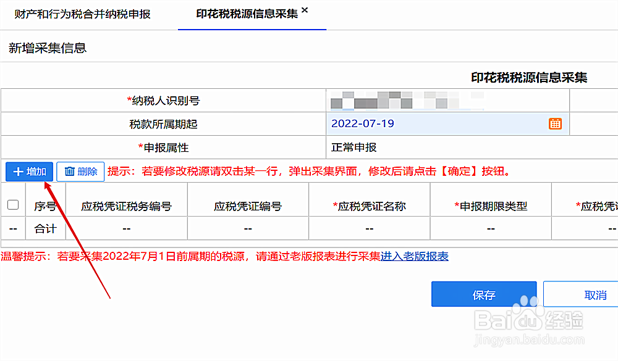Click the 应税凭证名称 column header
The height and width of the screenshot is (361, 618).
click(369, 204)
